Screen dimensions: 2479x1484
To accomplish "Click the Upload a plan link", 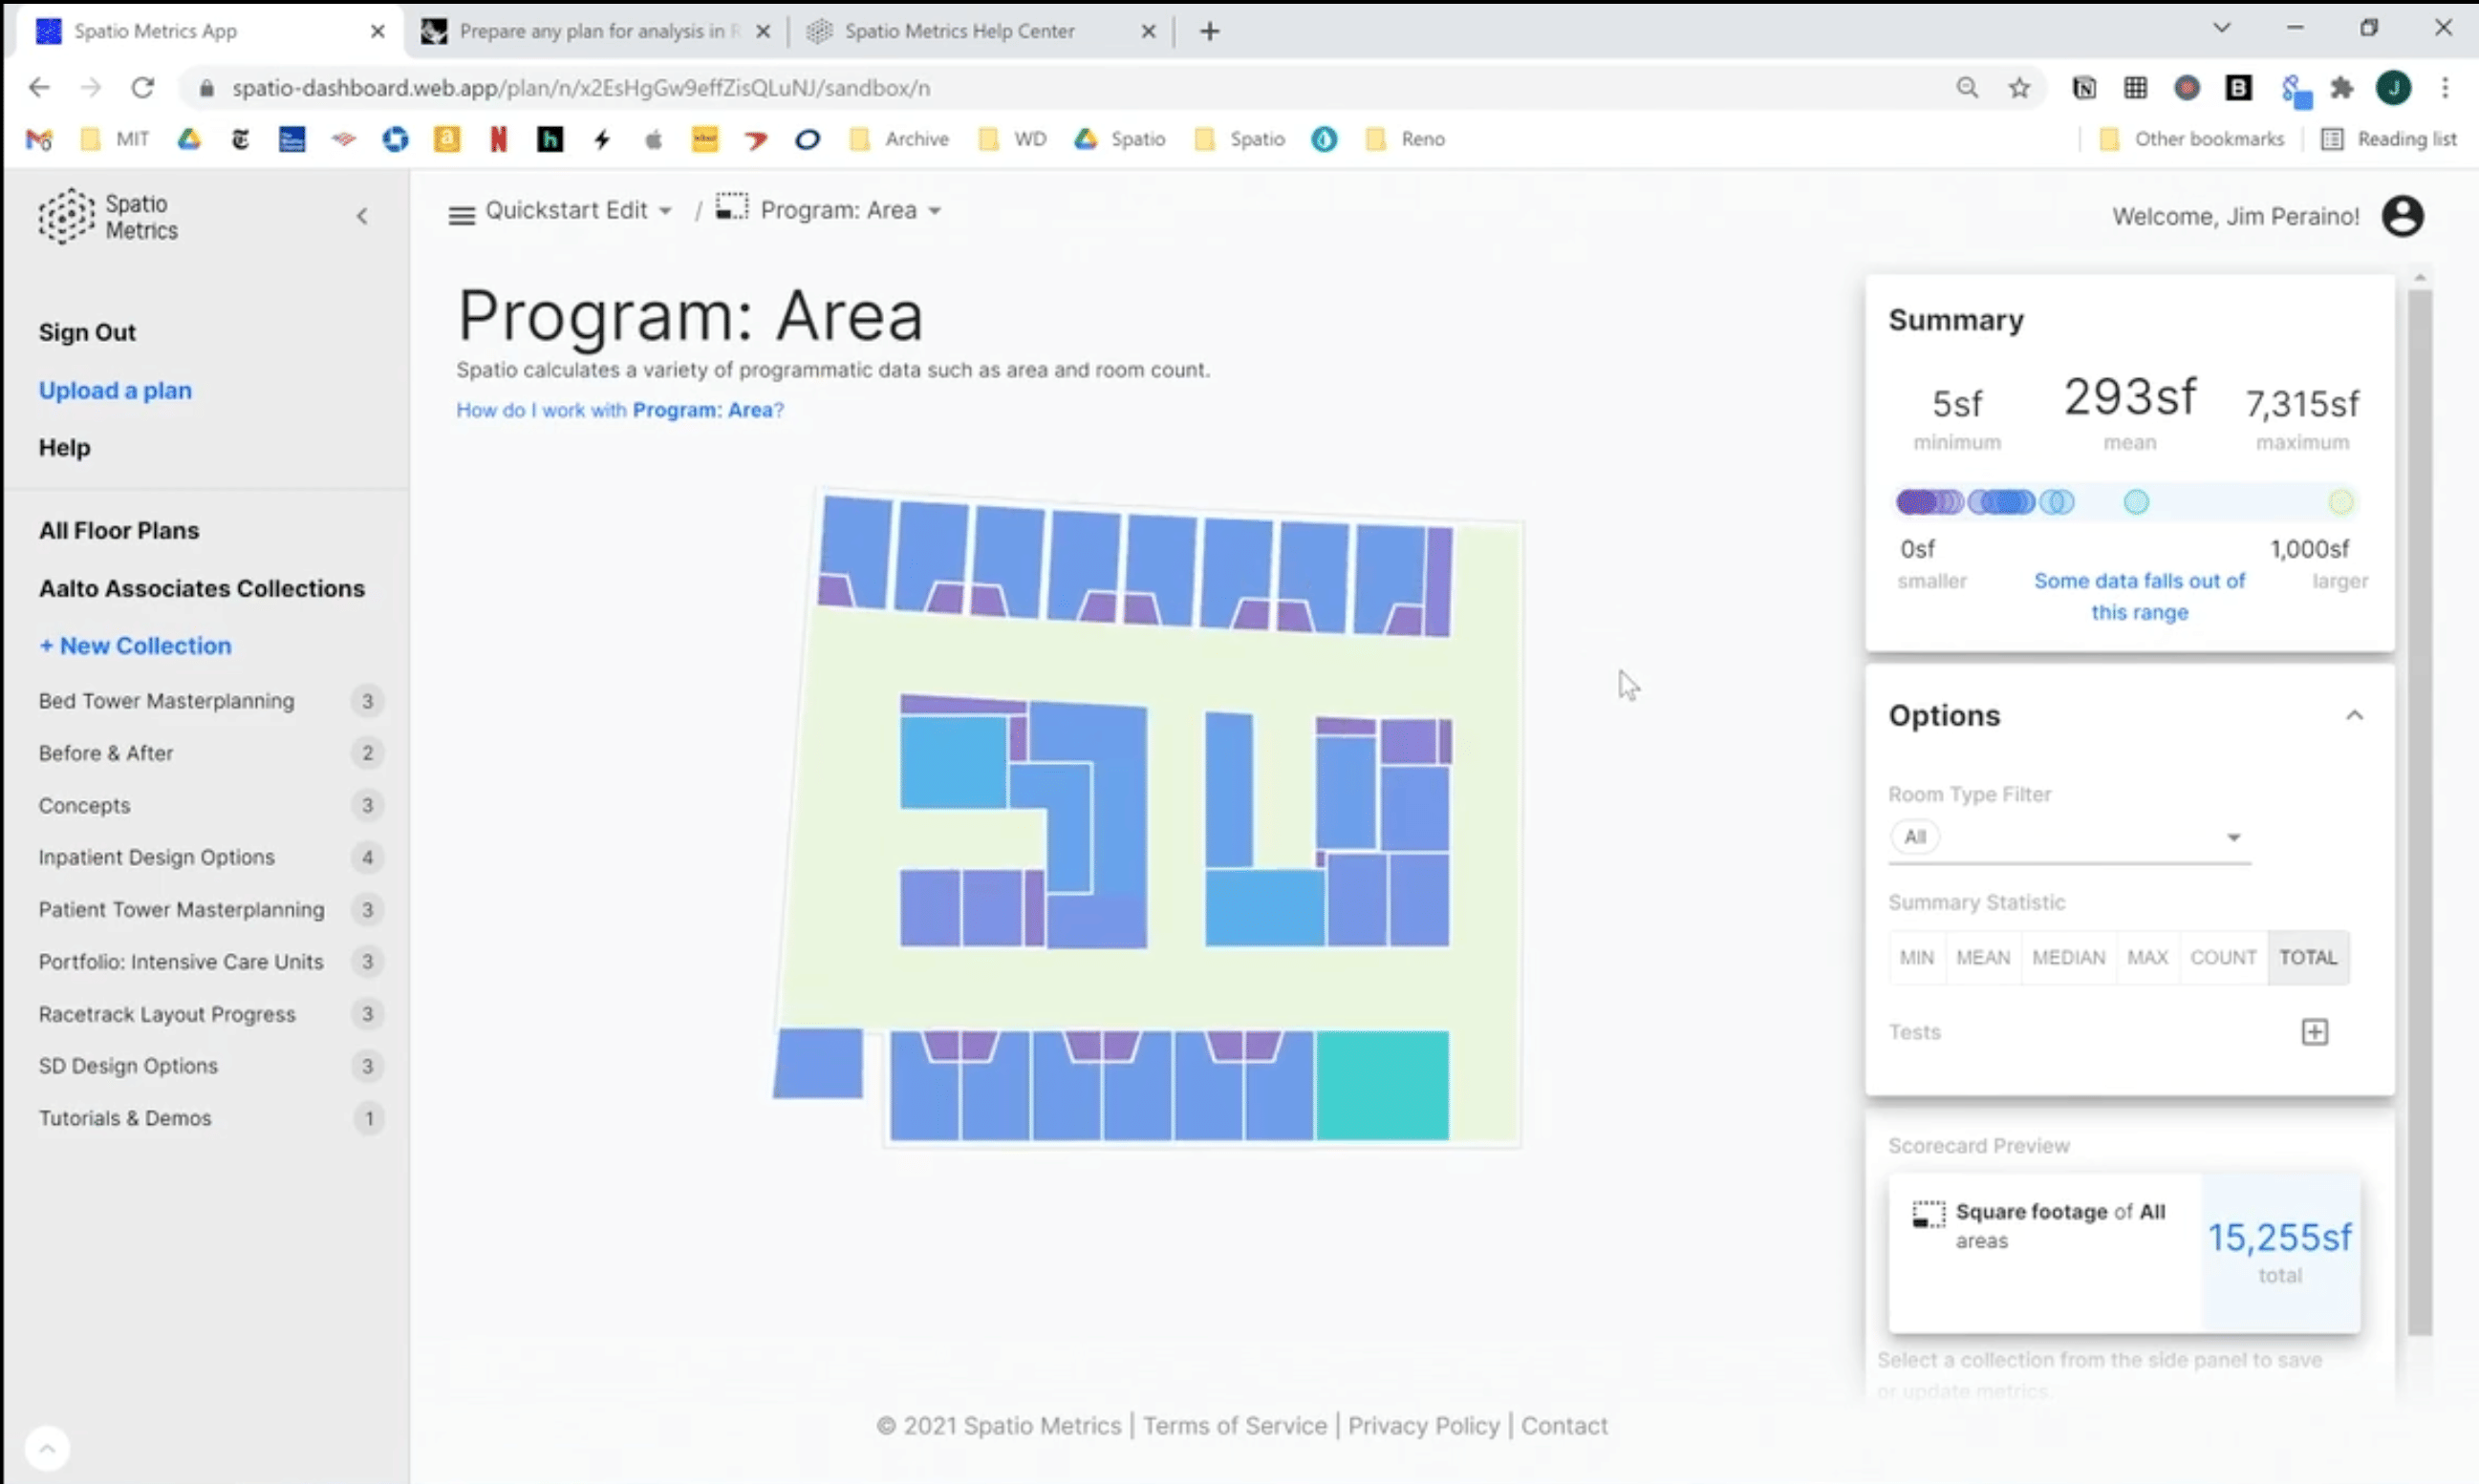I will (115, 390).
